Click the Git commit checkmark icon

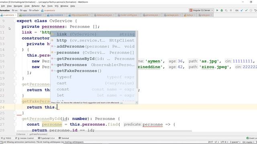point(246,10)
